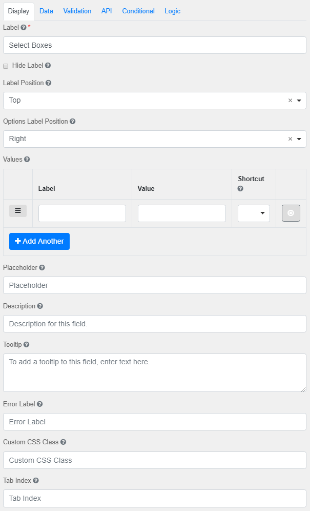Viewport: 310px width, 511px height.
Task: Open the Label Position dropdown
Action: 299,100
